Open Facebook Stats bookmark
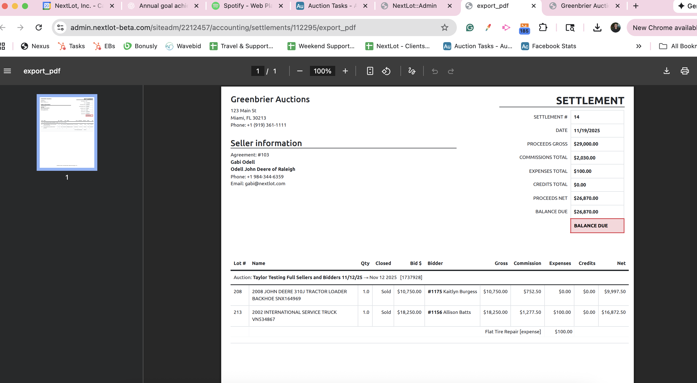 pos(549,46)
